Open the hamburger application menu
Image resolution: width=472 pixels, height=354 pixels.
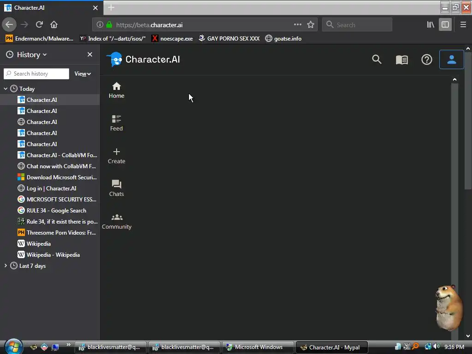(x=463, y=25)
